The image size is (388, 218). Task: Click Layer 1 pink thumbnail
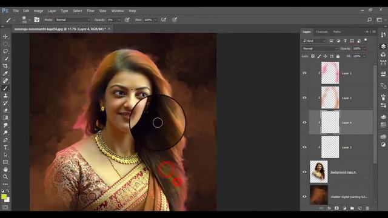(x=330, y=73)
